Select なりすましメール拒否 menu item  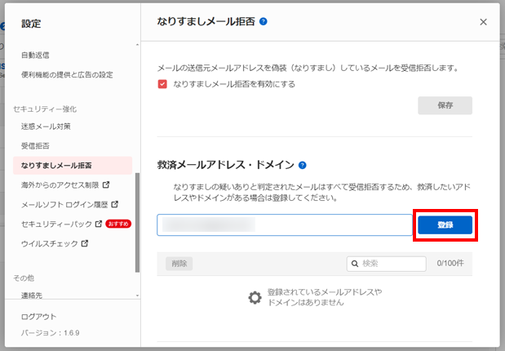tap(56, 166)
